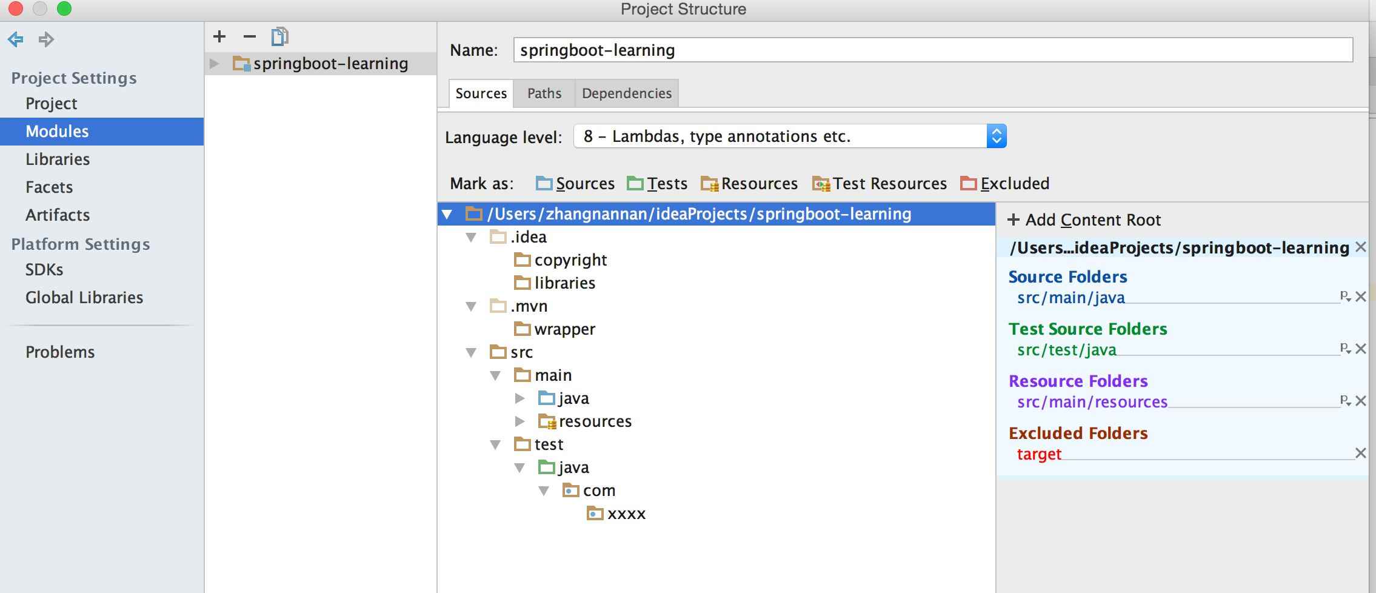Screen dimensions: 1376x593
Task: Click the back navigation arrow
Action: [x=16, y=39]
